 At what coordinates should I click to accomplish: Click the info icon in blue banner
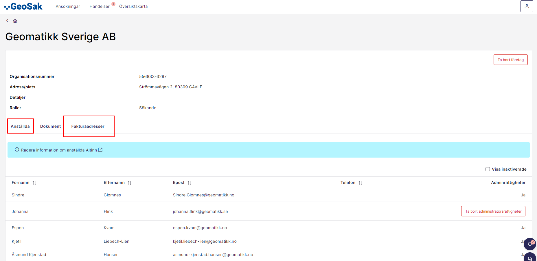pyautogui.click(x=17, y=150)
